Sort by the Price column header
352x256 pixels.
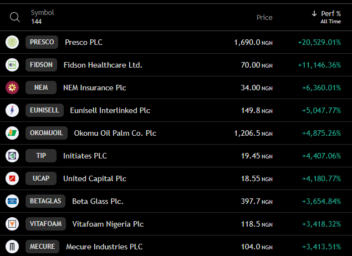tap(264, 18)
